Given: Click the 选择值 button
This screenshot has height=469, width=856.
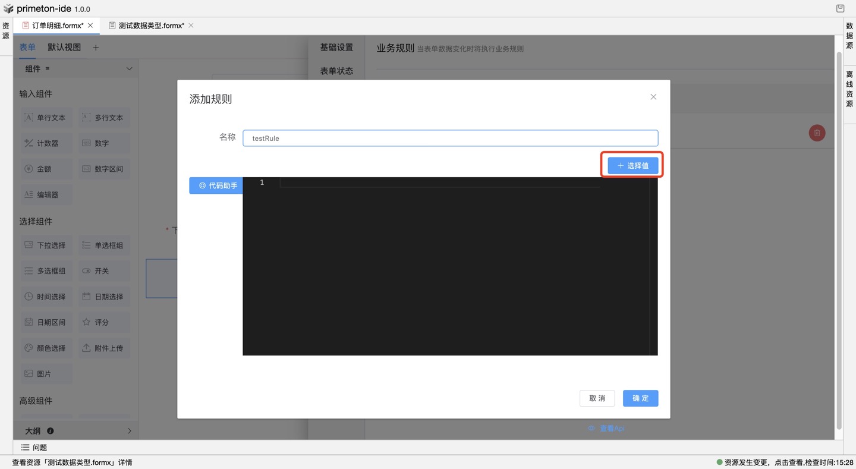Looking at the screenshot, I should click(x=632, y=166).
